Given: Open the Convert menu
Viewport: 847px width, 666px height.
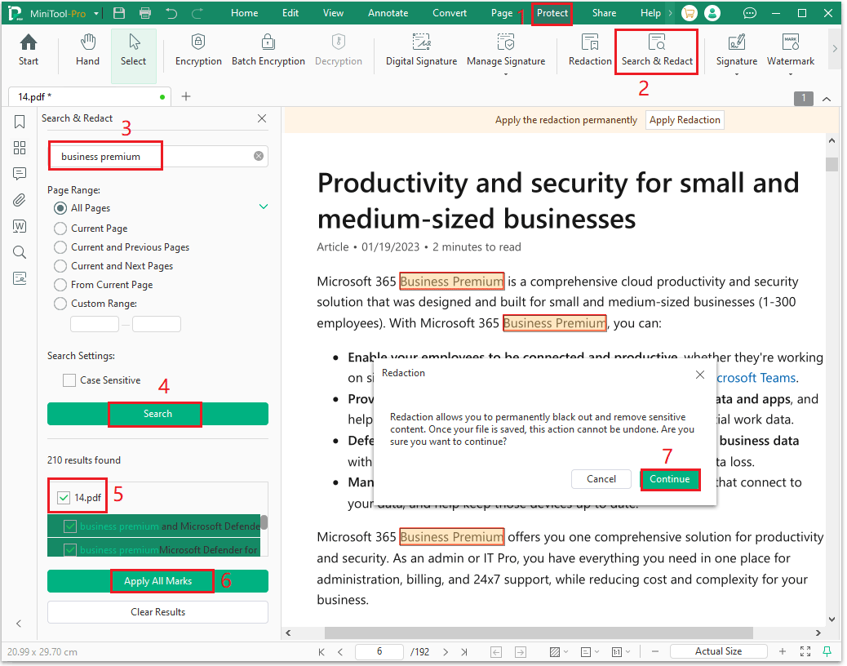Looking at the screenshot, I should pyautogui.click(x=449, y=12).
